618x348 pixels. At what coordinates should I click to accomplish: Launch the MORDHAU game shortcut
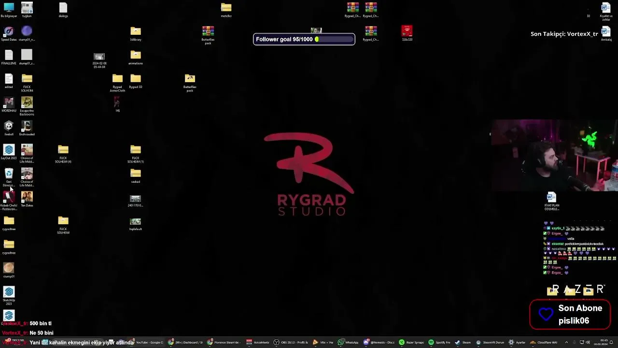9,104
